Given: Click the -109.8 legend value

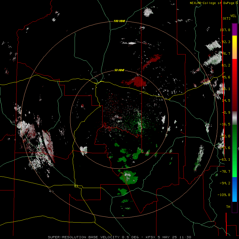Looking at the screenshot, I should (x=224, y=195).
